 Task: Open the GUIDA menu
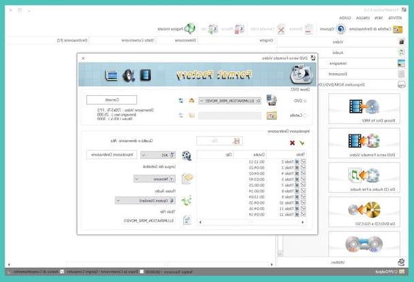345,18
